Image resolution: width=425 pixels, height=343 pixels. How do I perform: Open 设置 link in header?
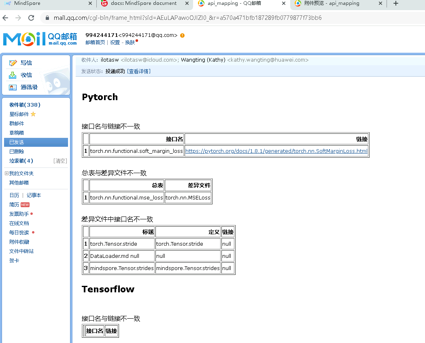115,42
